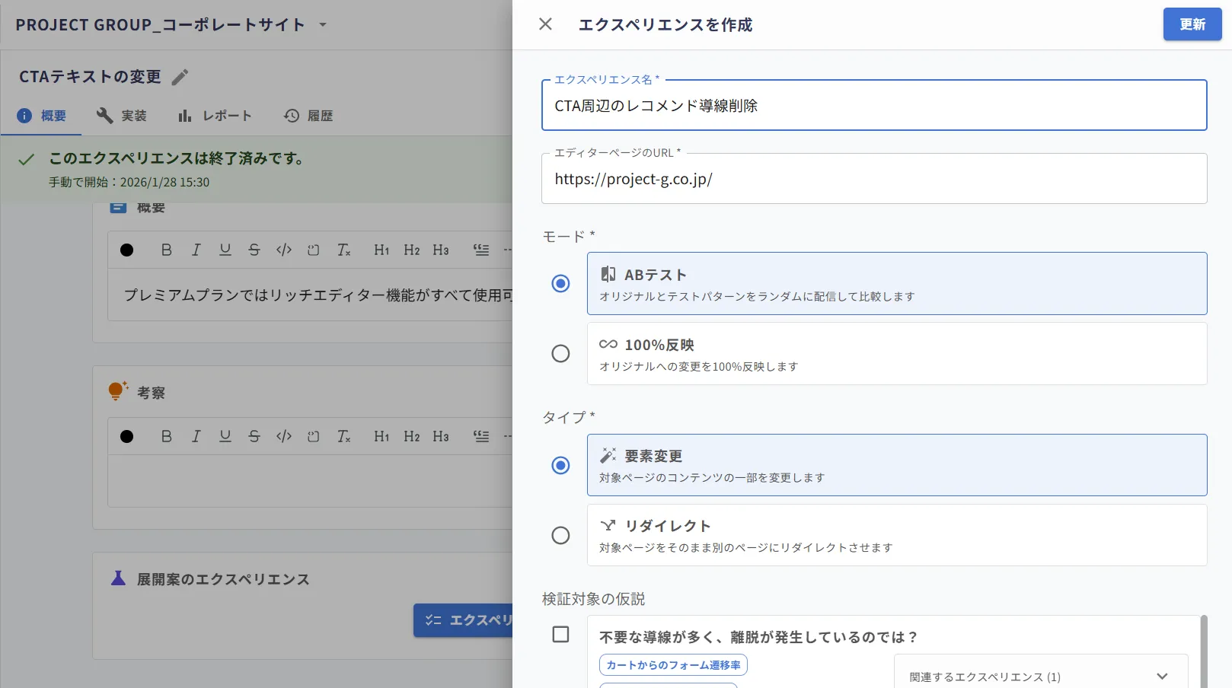Click the pencil icon beside CTAテキストの変更

tap(180, 77)
